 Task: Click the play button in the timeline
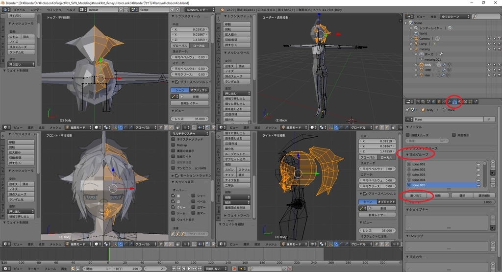(x=189, y=269)
